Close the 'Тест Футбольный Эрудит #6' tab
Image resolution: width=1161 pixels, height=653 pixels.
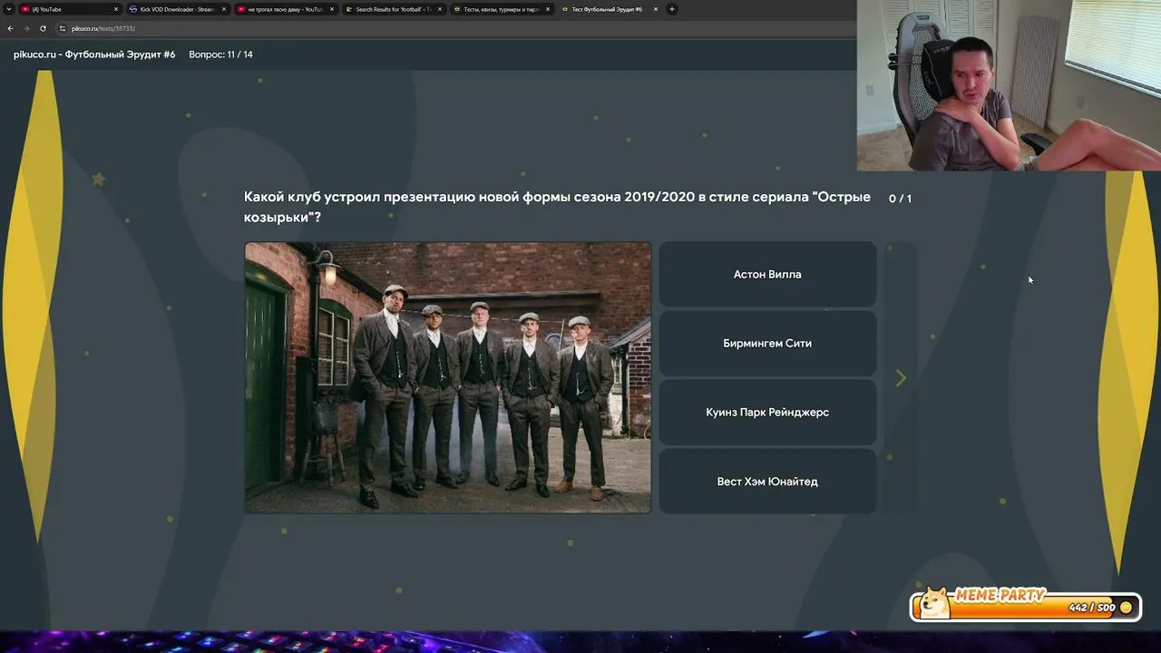coord(656,9)
